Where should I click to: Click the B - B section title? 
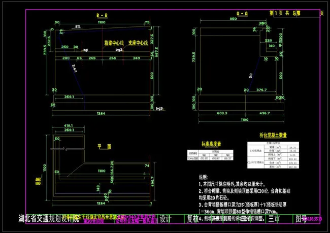pyautogui.click(x=102, y=16)
